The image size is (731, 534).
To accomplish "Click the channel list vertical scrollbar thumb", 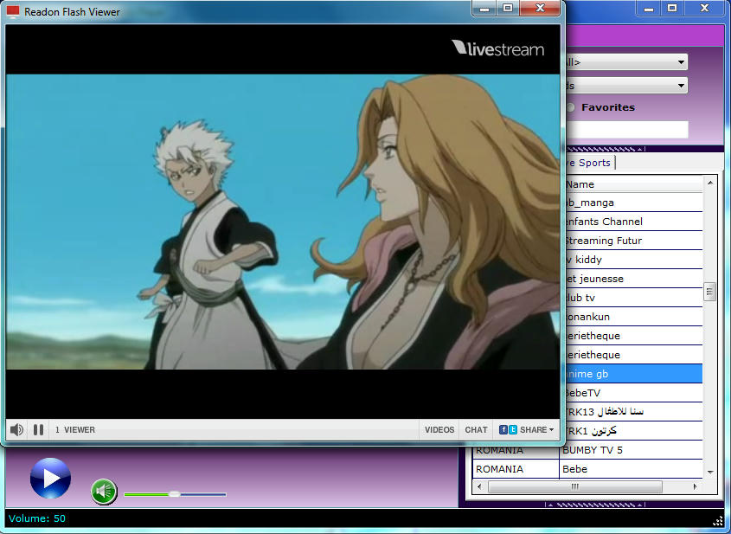I will click(710, 292).
